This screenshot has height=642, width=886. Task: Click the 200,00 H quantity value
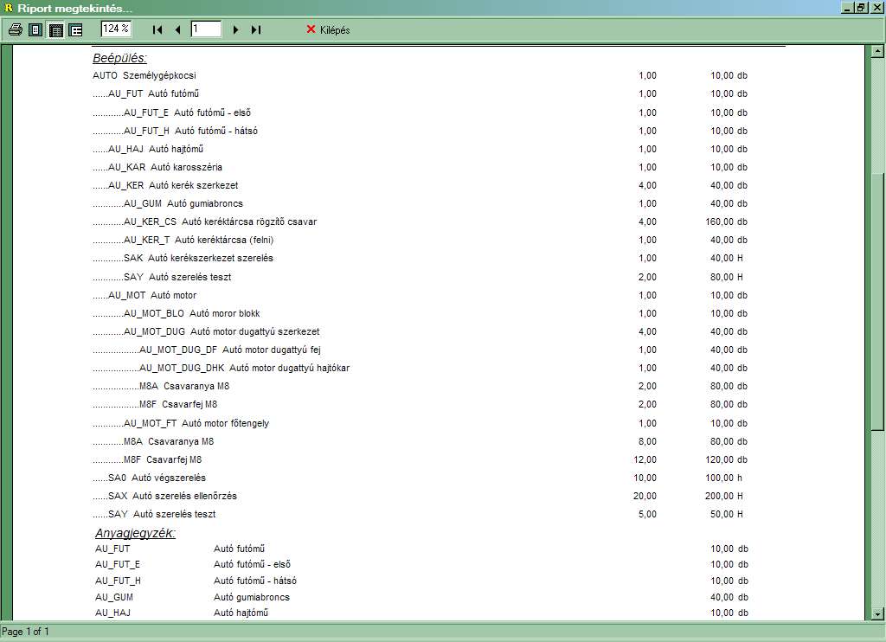pyautogui.click(x=724, y=496)
